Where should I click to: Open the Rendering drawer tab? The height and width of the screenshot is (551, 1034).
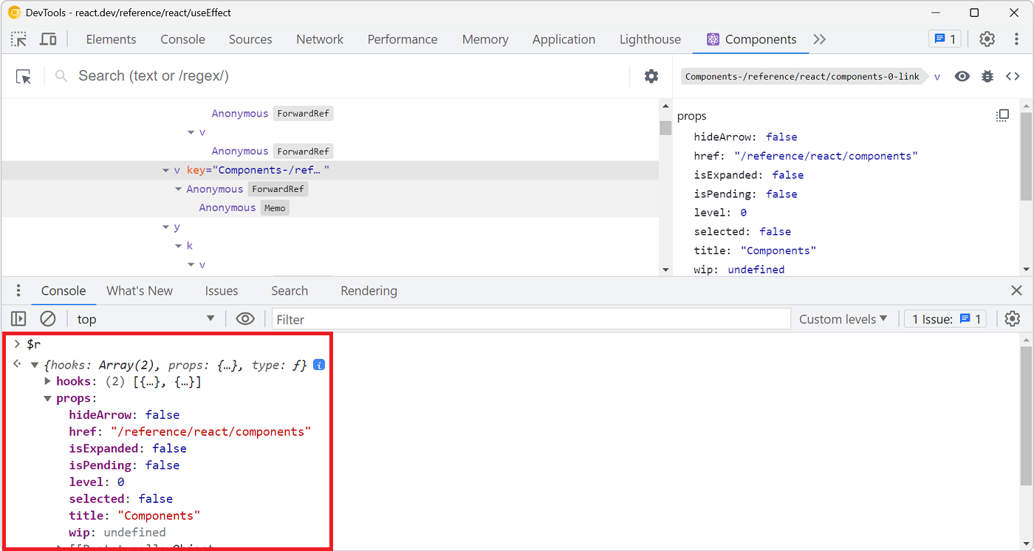click(x=369, y=291)
